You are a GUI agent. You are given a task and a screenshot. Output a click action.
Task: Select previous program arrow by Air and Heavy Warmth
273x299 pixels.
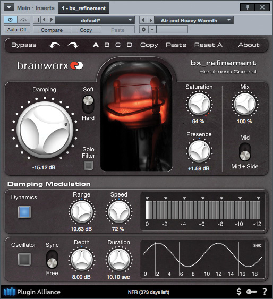tap(143, 20)
